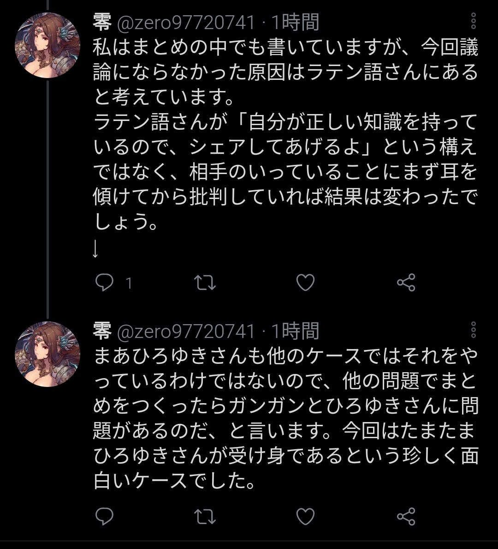The width and height of the screenshot is (498, 549).
Task: Retweet the second tweet
Action: coord(205,516)
